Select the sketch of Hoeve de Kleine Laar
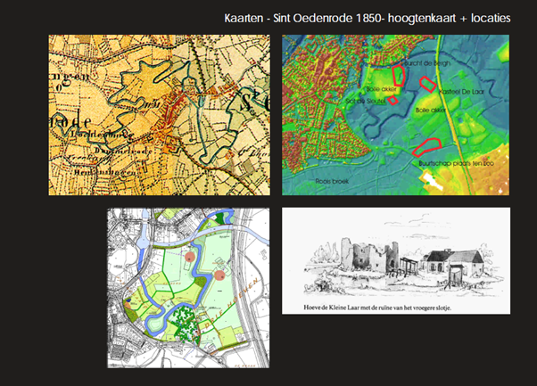Image resolution: width=537 pixels, height=386 pixels. pos(396,261)
